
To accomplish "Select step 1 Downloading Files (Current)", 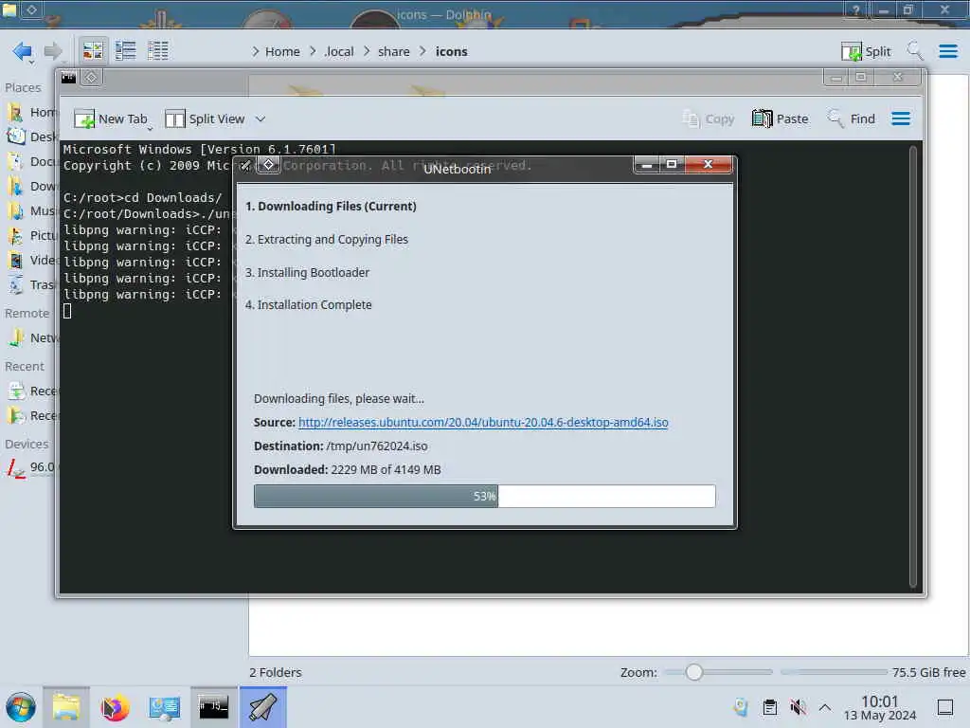I will pyautogui.click(x=331, y=206).
